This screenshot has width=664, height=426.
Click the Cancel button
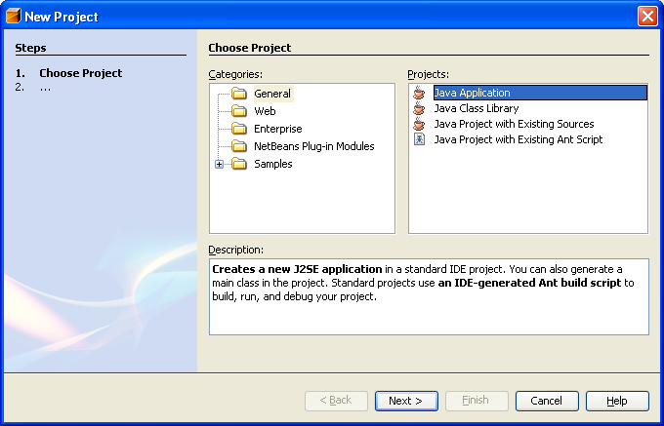click(547, 401)
